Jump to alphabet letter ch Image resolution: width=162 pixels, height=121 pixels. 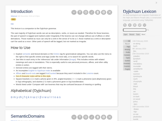click(x=20, y=97)
